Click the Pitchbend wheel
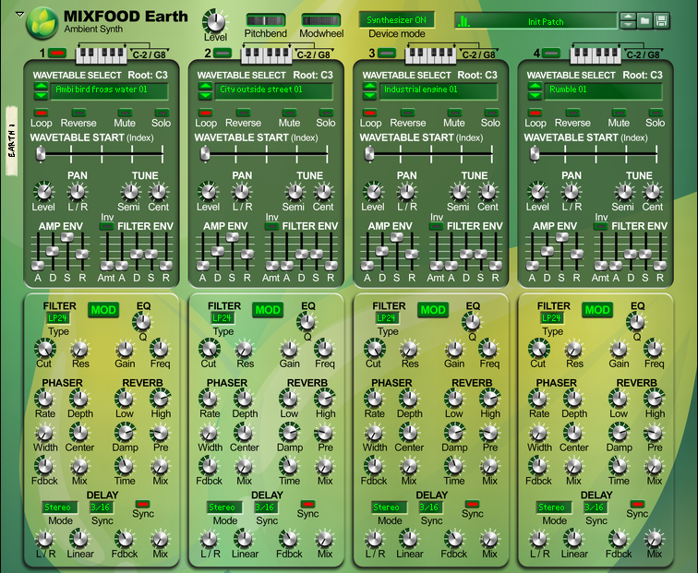This screenshot has width=698, height=573. pos(266,20)
